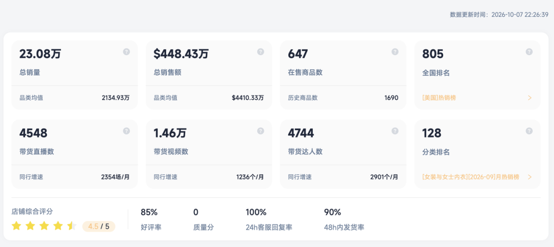Open the [美国]热销榜 link
554x247 pixels.
[439, 98]
